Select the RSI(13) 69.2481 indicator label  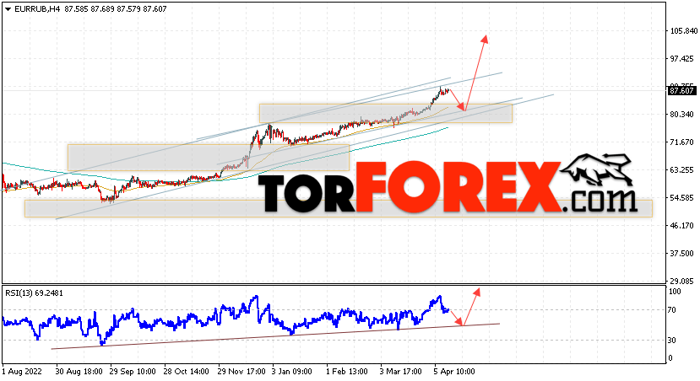pos(35,293)
